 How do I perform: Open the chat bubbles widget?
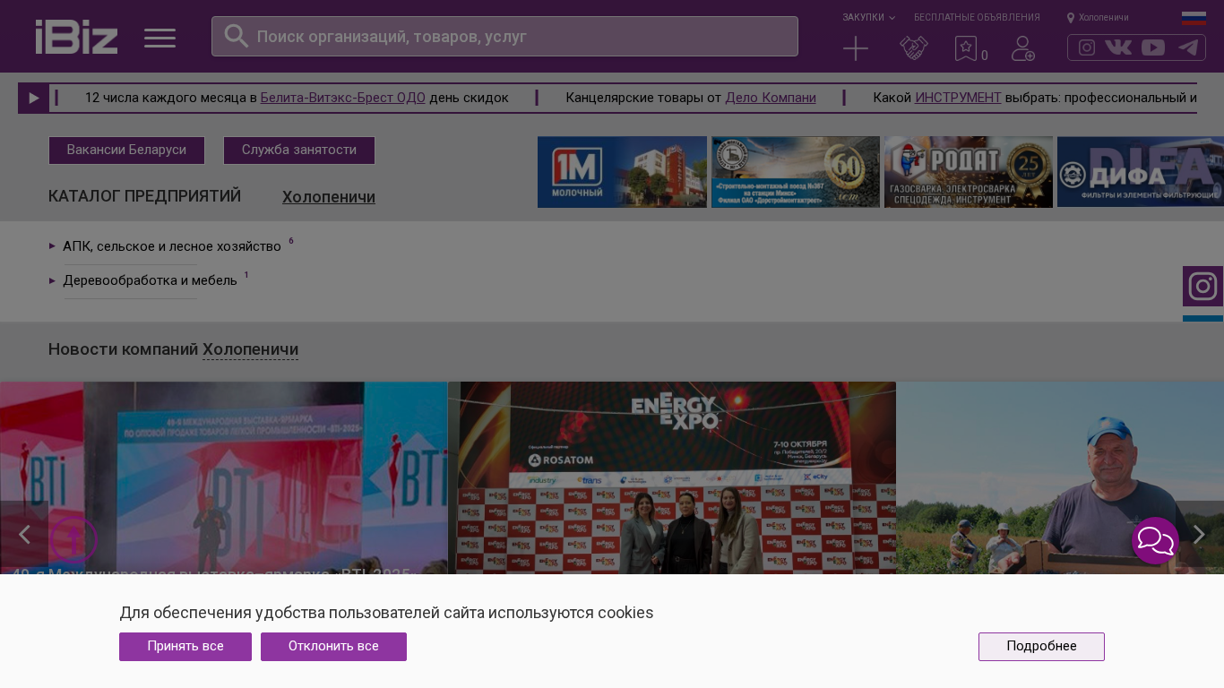click(1156, 541)
